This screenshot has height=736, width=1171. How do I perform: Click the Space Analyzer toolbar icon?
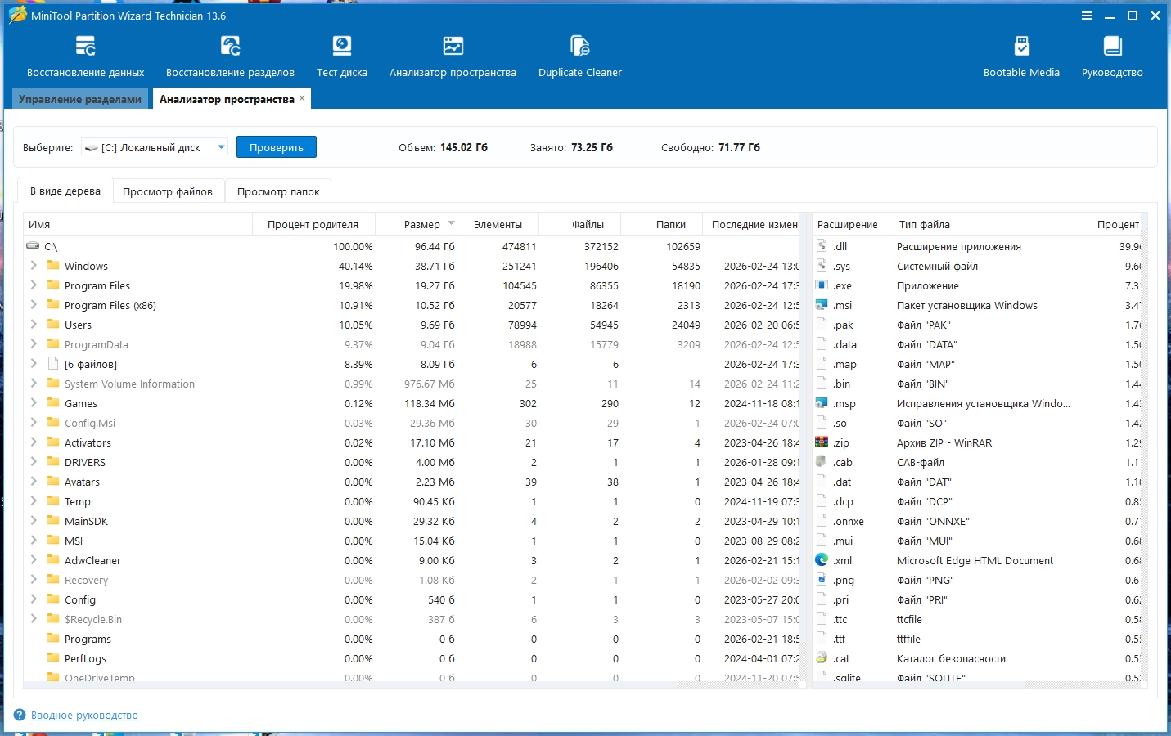point(453,47)
